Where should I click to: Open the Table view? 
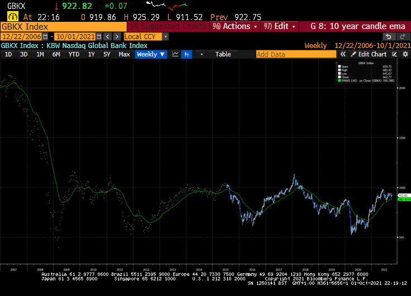[223, 54]
